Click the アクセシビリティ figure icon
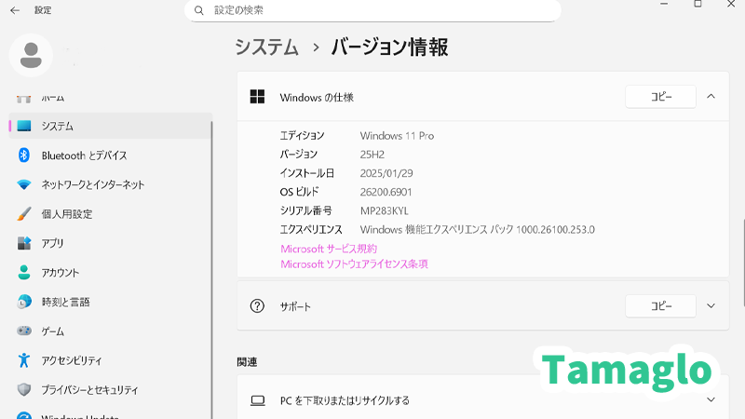 (24, 360)
